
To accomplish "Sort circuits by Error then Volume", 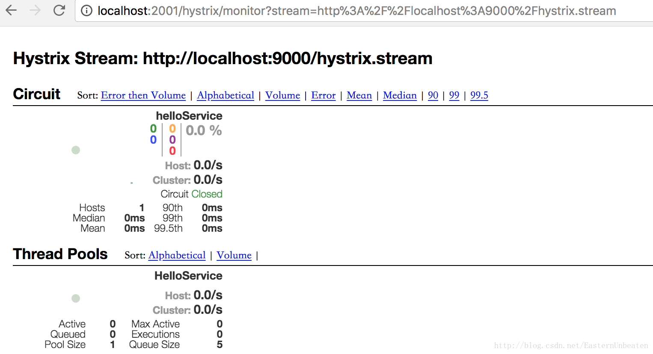I will tap(143, 95).
